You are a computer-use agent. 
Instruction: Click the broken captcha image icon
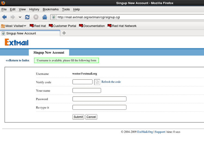[97, 82]
